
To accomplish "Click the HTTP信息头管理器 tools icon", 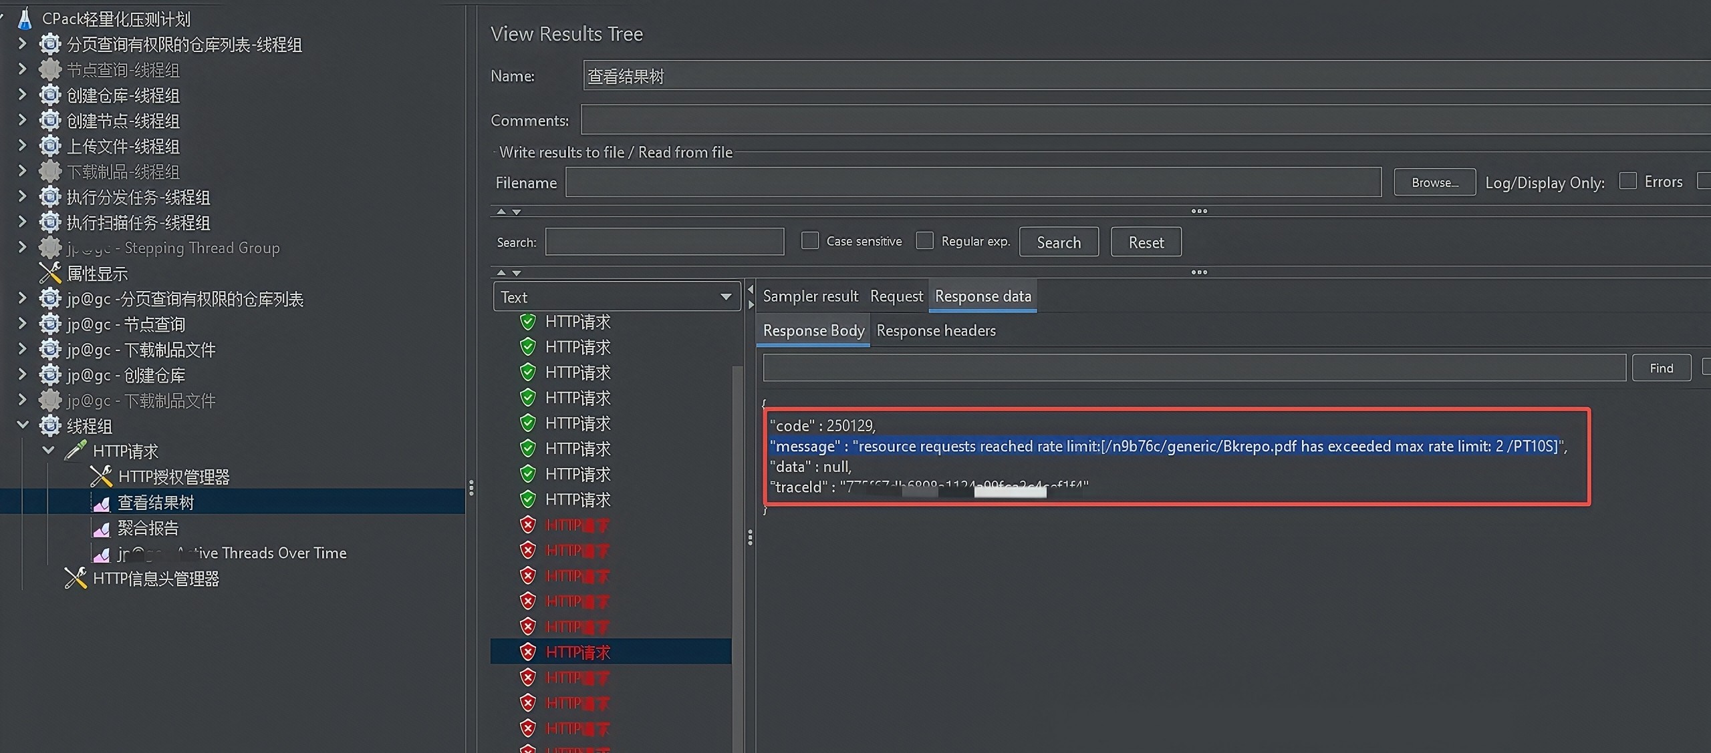I will click(x=76, y=578).
